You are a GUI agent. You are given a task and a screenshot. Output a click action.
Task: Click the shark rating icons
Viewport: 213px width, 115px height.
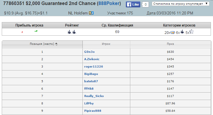click(72, 32)
